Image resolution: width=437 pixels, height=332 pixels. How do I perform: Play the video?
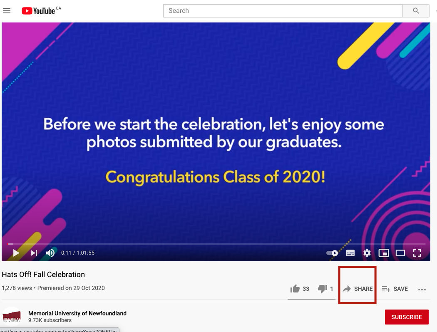(16, 253)
